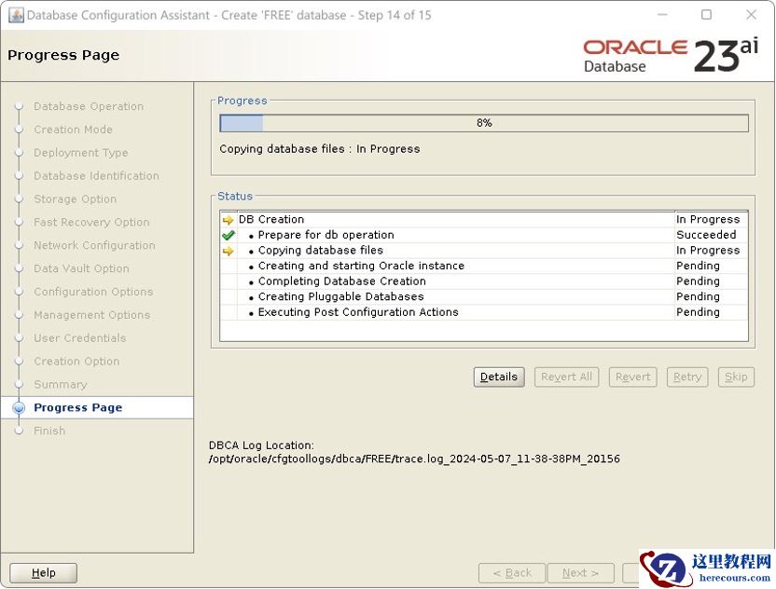Select Network Configuration step

[x=94, y=245]
